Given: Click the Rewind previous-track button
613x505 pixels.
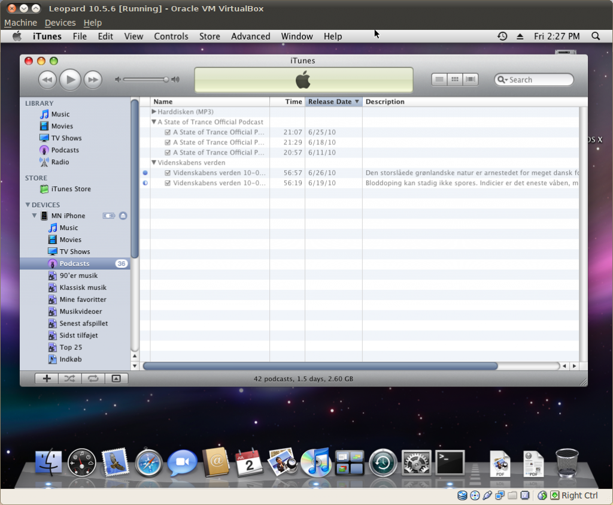Looking at the screenshot, I should click(x=47, y=80).
